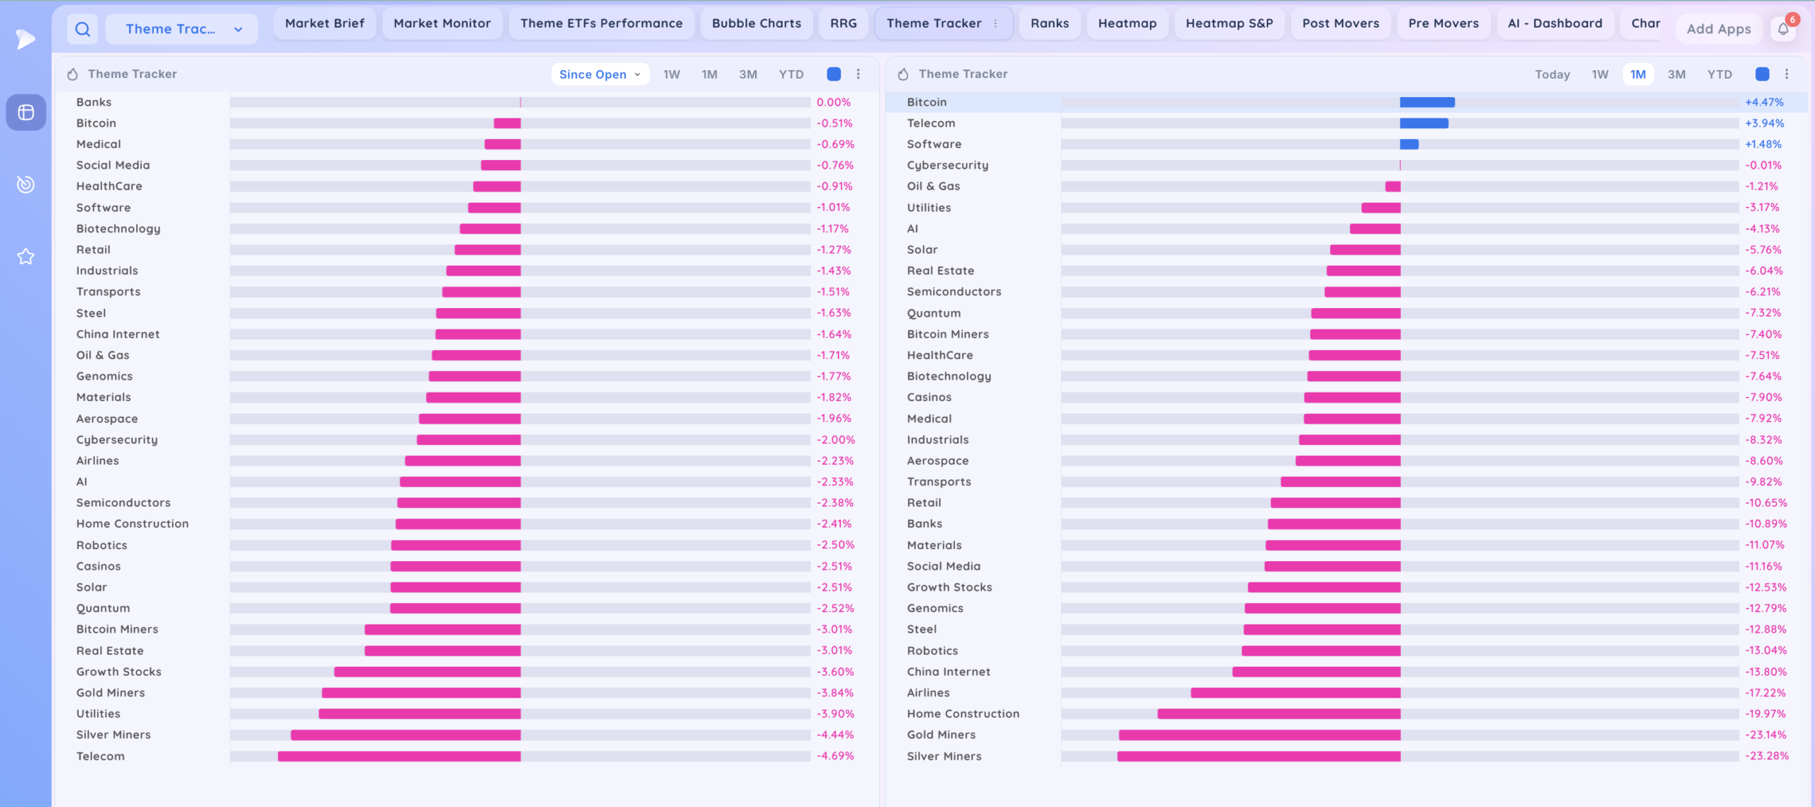Open favorites star icon in sidebar
This screenshot has height=807, width=1815.
coord(26,256)
